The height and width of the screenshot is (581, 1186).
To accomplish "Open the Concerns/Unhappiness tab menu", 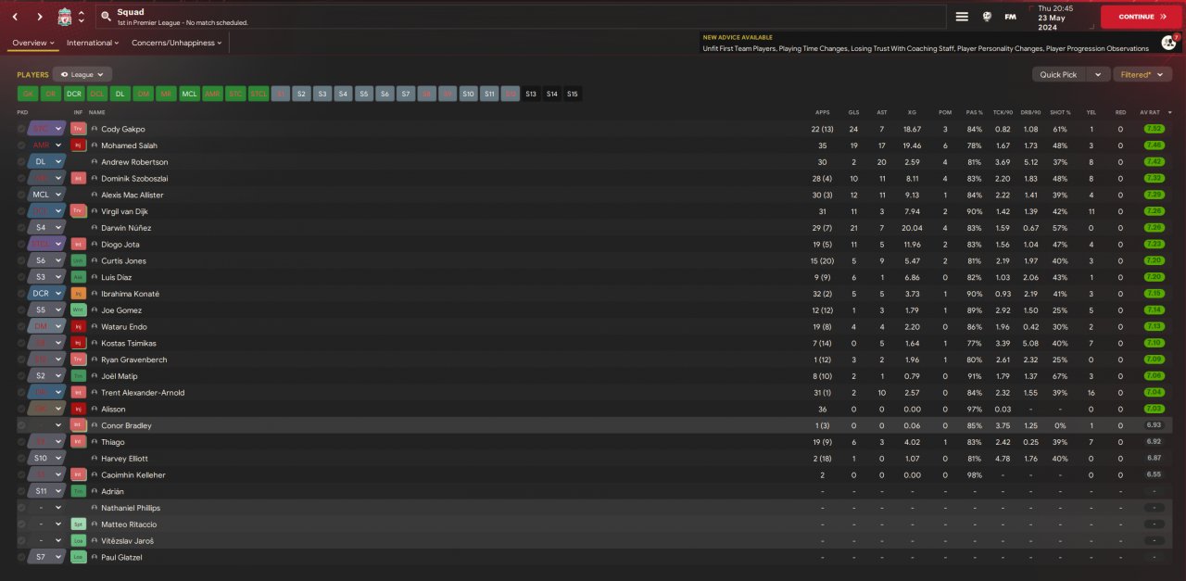I will click(x=177, y=43).
